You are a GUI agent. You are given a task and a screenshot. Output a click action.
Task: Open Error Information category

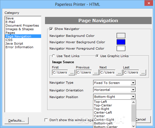click(23, 47)
